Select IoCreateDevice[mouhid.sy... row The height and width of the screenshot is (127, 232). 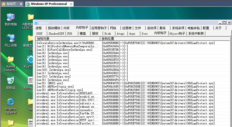(133, 97)
